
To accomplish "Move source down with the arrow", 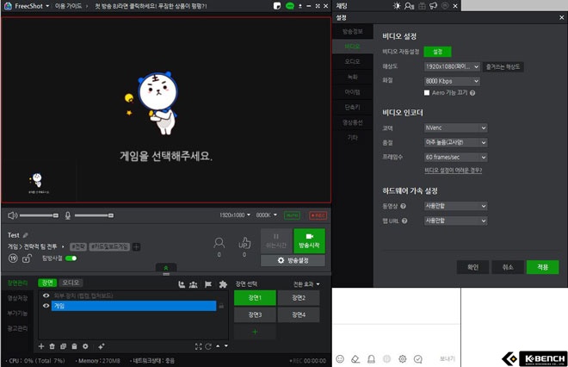I will pos(226,346).
